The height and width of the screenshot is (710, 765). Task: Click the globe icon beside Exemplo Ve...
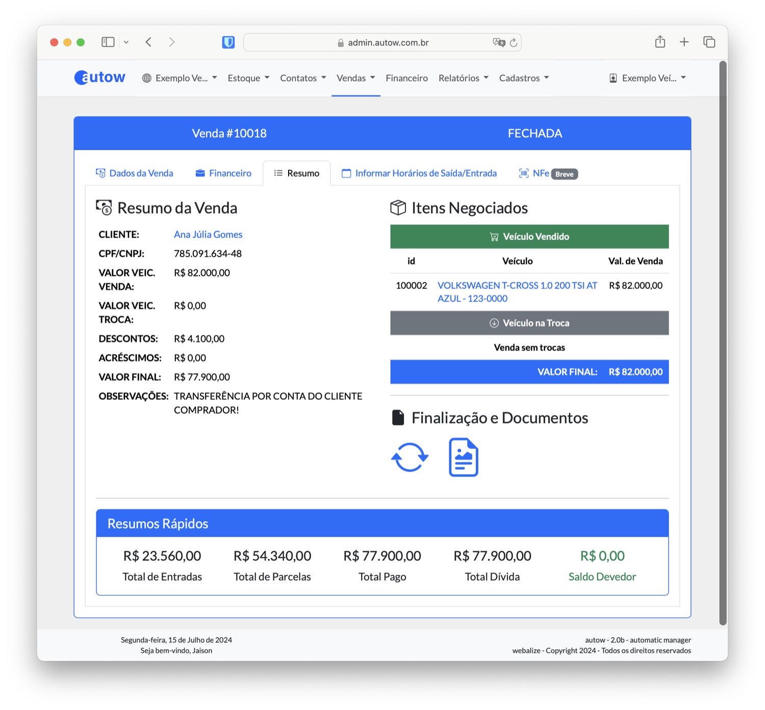(147, 78)
